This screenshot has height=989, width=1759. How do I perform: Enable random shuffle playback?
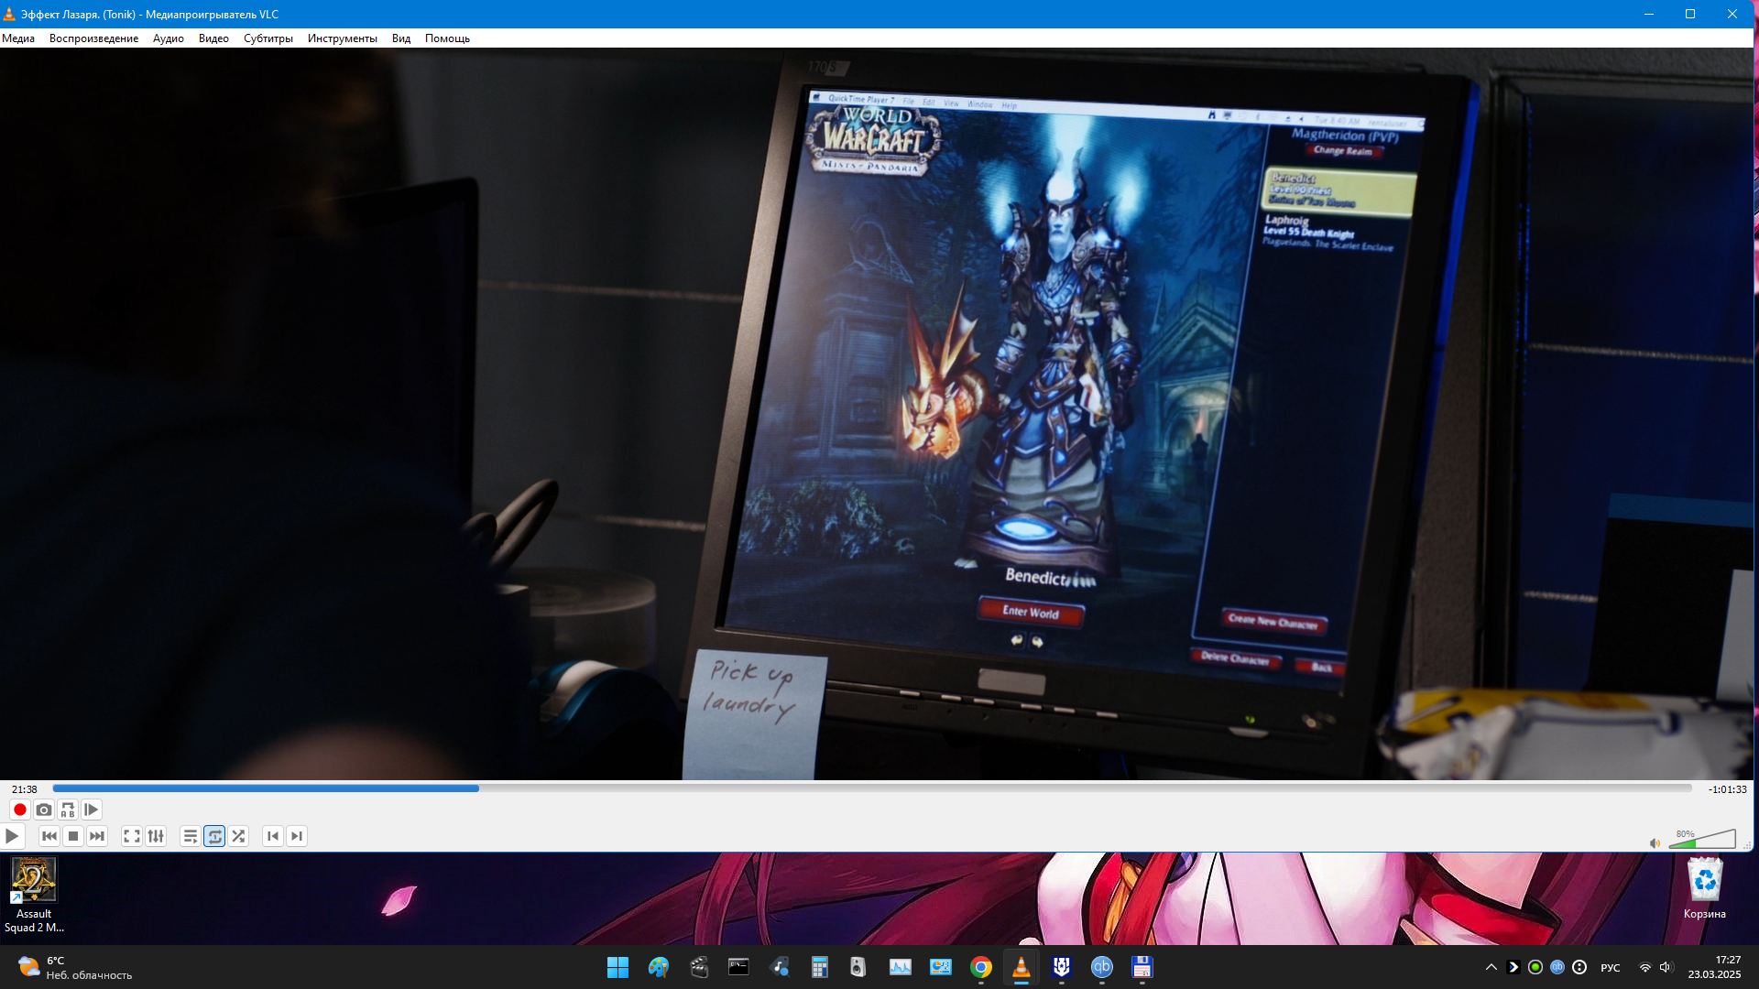click(x=238, y=836)
